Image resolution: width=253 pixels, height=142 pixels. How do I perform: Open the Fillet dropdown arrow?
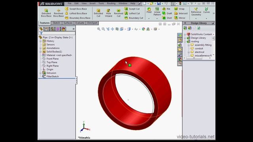coord(149,19)
